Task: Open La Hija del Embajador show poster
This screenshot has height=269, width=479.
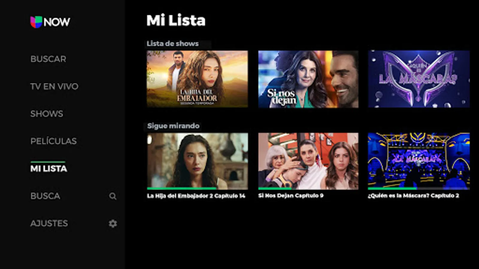Action: pyautogui.click(x=197, y=79)
